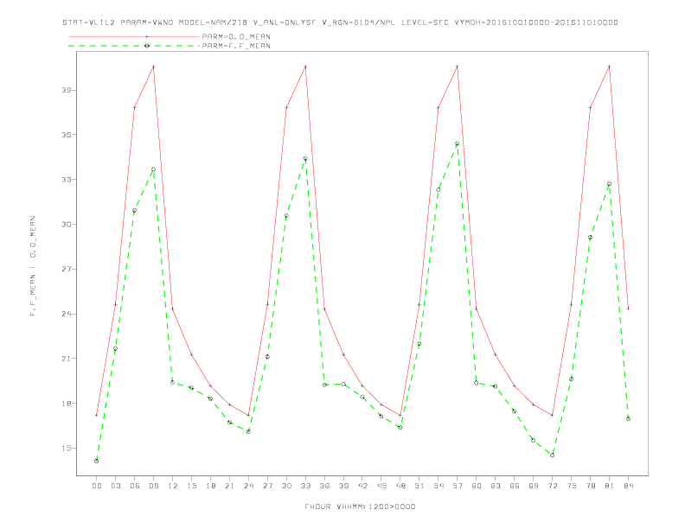Click the red O.O_MEAN peak point at hour 81
The height and width of the screenshot is (529, 685).
pos(610,67)
